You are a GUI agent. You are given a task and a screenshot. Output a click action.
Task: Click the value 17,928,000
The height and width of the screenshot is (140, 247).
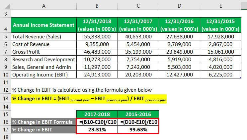click(x=220, y=37)
